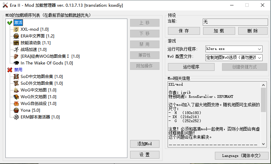The image size is (271, 164).
Task: Click the 运行程序 run button
Action: 191,67
